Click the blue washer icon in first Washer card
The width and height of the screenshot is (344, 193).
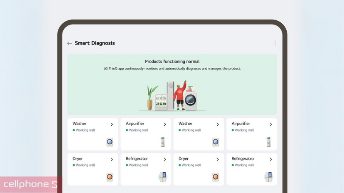coord(110,142)
